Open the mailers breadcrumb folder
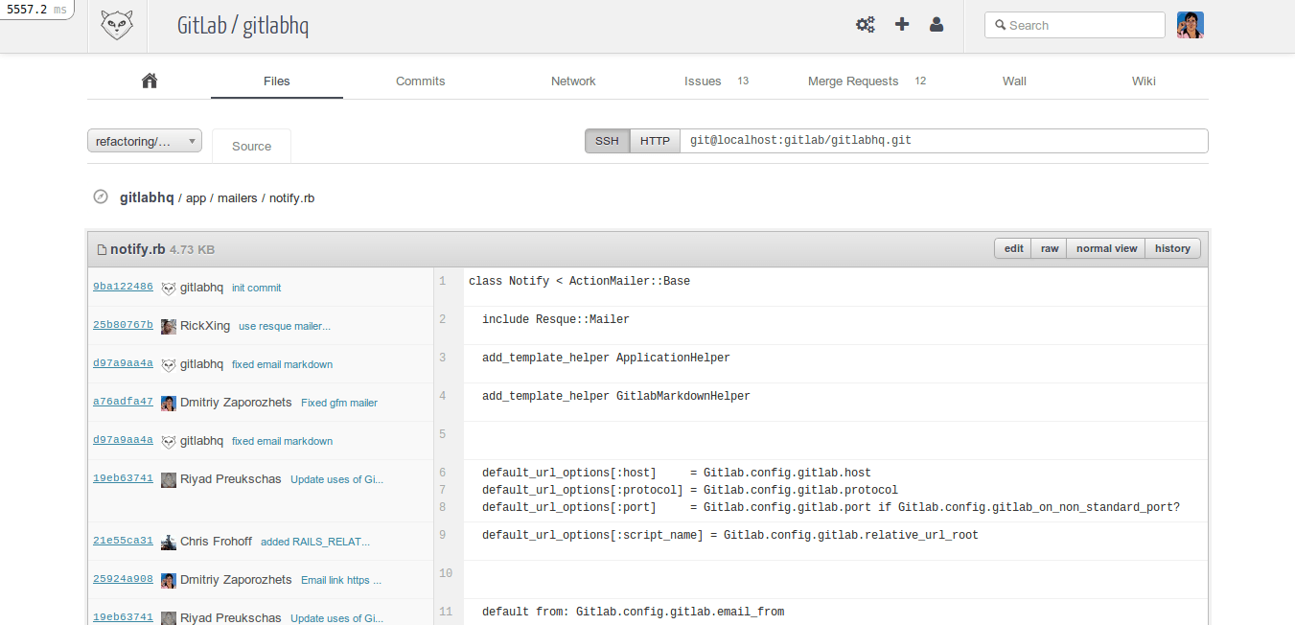1295x625 pixels. coord(237,198)
